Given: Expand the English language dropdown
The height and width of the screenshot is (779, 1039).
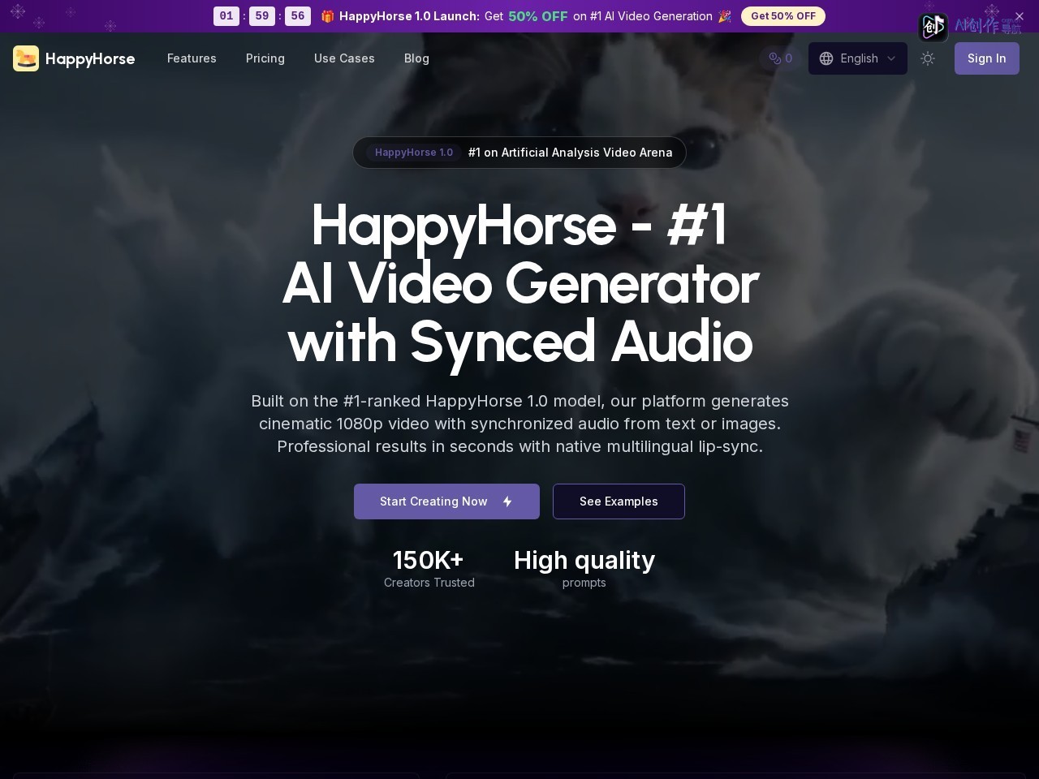Looking at the screenshot, I should [858, 58].
